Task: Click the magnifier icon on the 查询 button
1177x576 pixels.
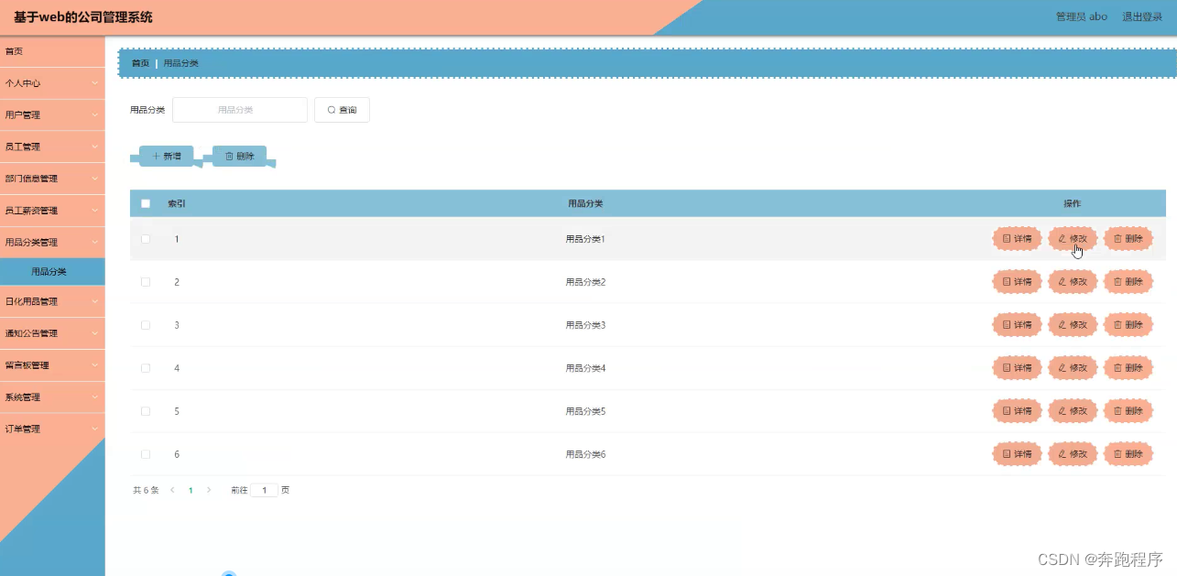Action: (331, 109)
